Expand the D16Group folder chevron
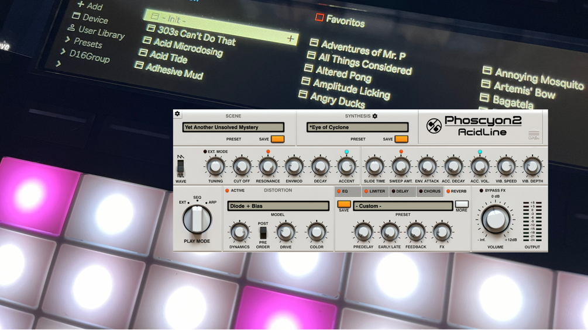This screenshot has height=330, width=588. point(63,51)
